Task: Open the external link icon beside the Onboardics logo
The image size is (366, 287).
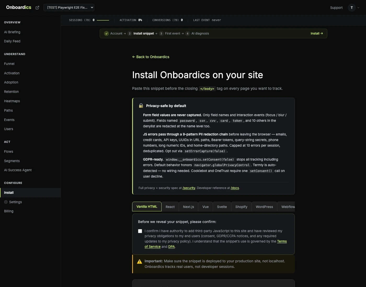Action: click(x=37, y=8)
